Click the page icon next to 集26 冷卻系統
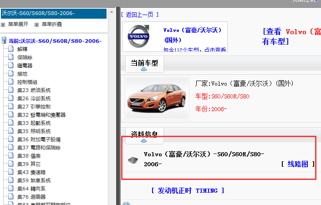 tap(11, 98)
